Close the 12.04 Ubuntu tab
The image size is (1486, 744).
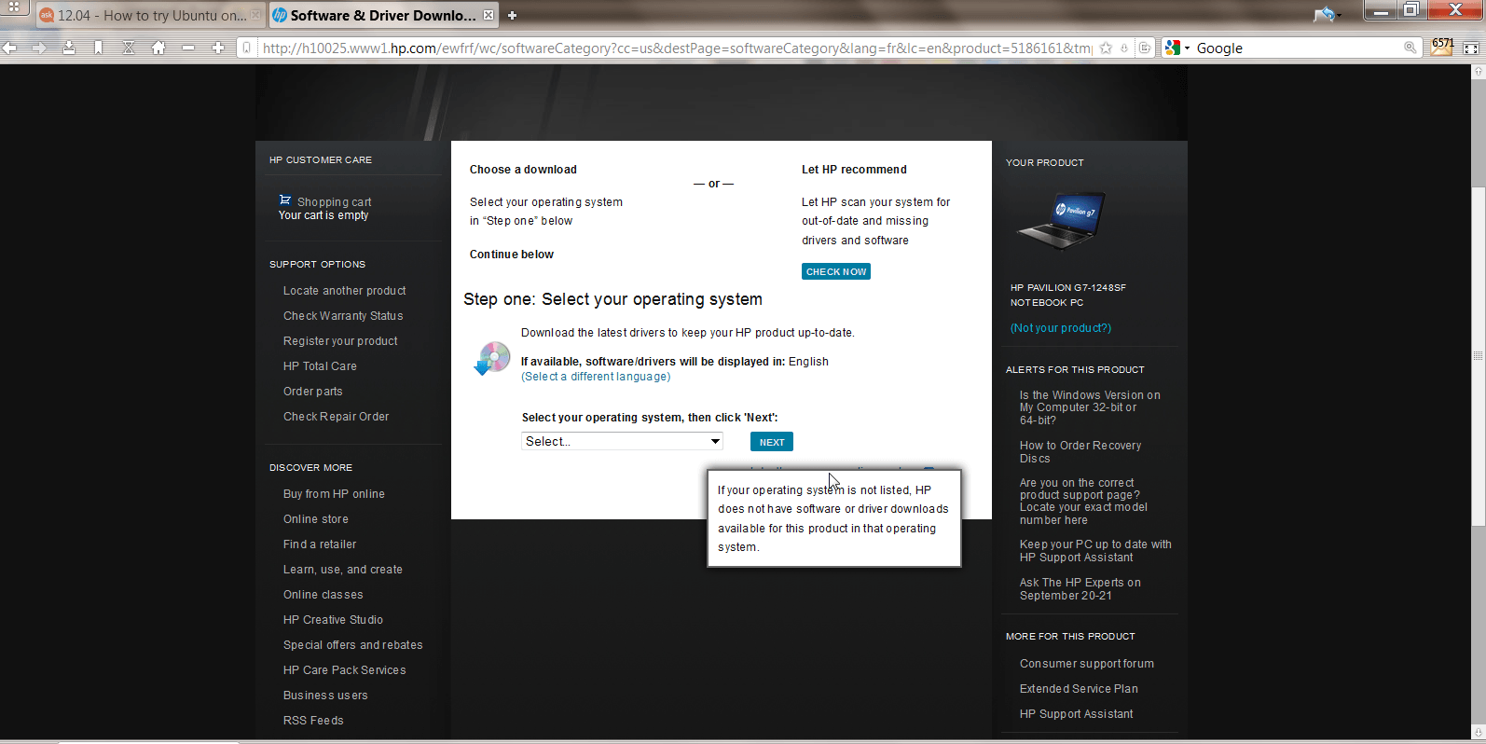[x=255, y=15]
